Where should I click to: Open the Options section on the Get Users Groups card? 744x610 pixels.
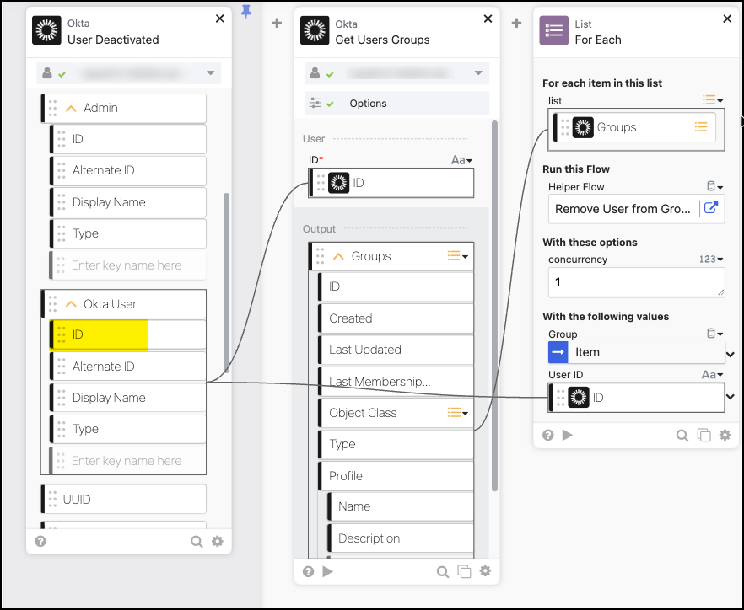[x=396, y=103]
